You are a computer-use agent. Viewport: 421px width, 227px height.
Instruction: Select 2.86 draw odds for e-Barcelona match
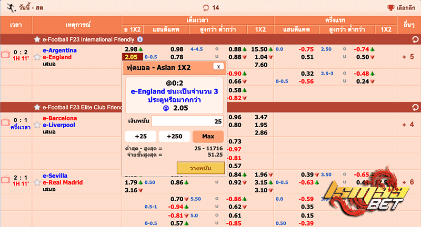pos(261,132)
